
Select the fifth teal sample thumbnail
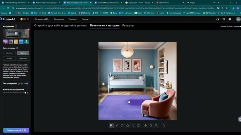pyautogui.click(x=27, y=42)
